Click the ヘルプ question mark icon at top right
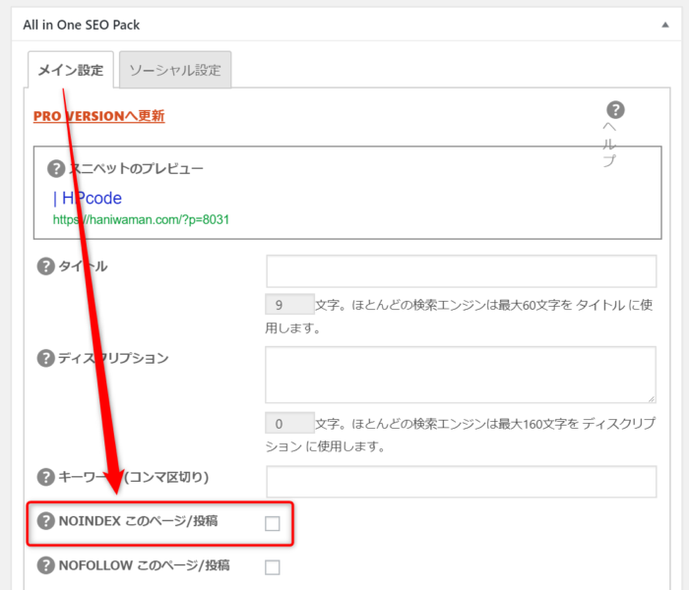Screen dimensions: 689x590 pos(615,110)
